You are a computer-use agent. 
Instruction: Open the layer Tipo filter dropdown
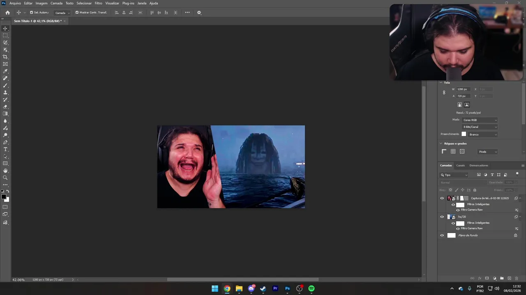coord(454,175)
